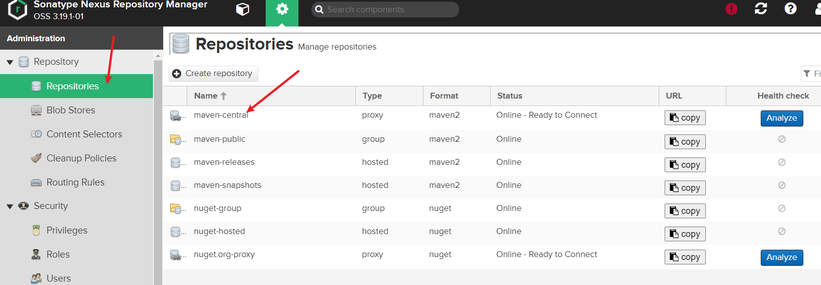Click the Cleanup Policies brush icon
Screen dimensions: 821x285
[x=36, y=158]
